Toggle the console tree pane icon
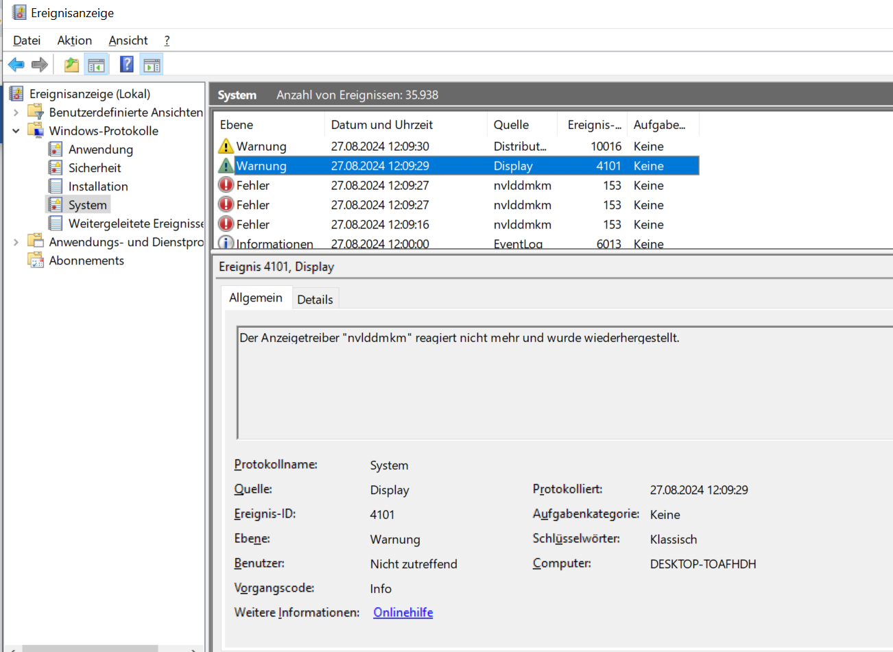 click(96, 65)
